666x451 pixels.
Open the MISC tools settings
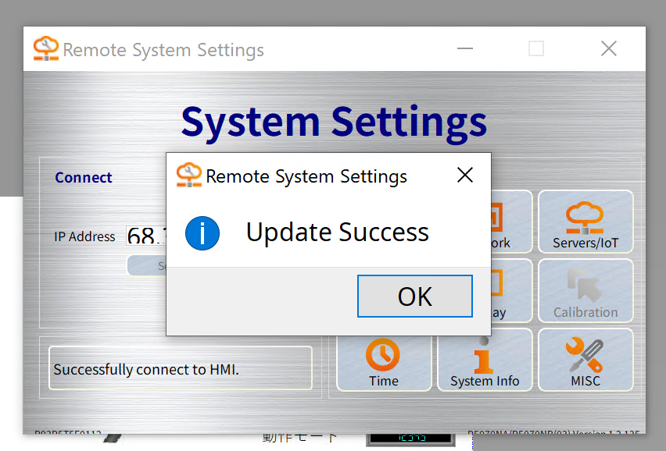585,360
